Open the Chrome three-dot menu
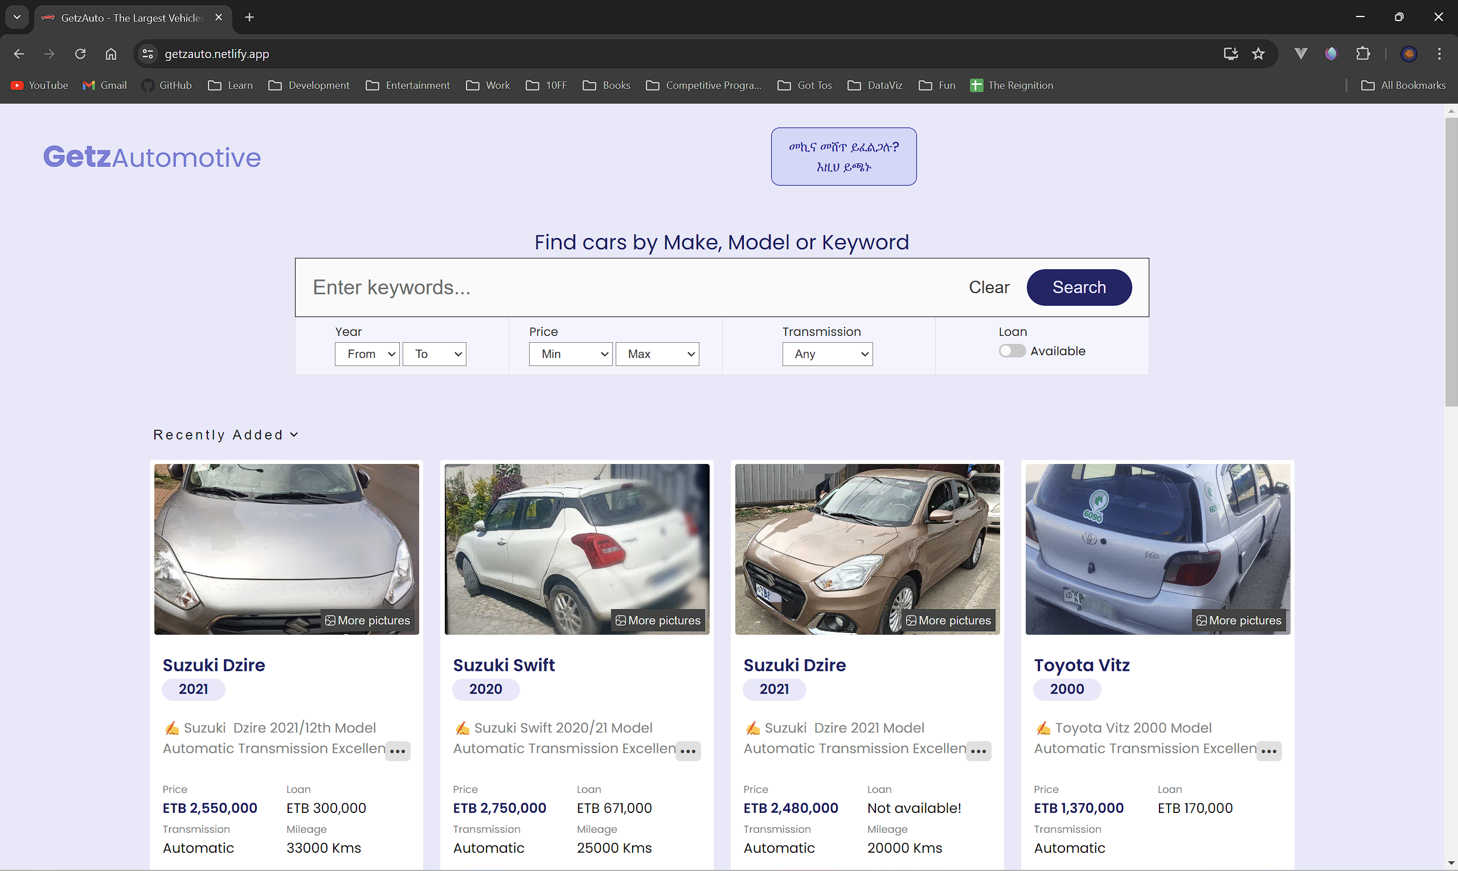Screen dimensions: 1458x871 1439,54
